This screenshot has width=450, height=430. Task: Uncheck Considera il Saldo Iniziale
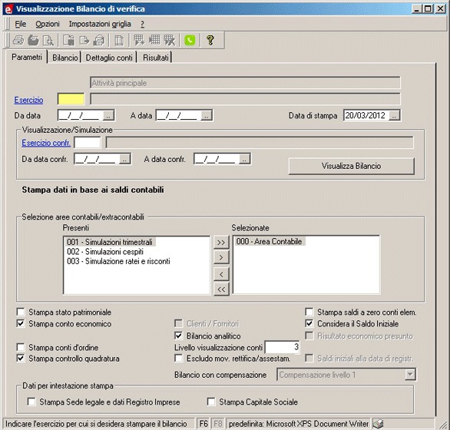click(x=309, y=323)
